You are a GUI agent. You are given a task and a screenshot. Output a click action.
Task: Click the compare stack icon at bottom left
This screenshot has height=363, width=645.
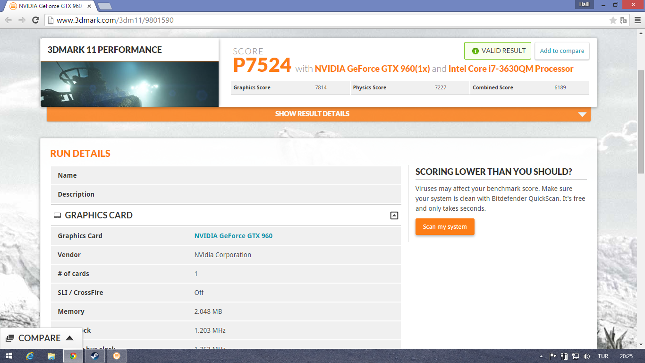click(9, 338)
